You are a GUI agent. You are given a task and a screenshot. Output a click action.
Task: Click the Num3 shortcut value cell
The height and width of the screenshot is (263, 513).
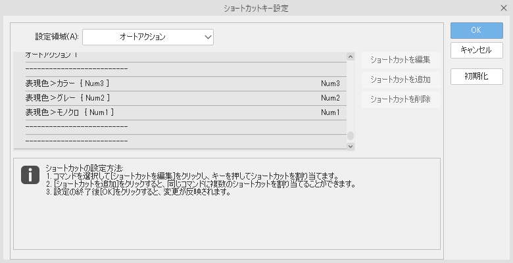(330, 84)
